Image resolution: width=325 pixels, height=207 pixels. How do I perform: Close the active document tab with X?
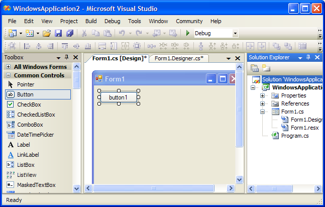238,58
